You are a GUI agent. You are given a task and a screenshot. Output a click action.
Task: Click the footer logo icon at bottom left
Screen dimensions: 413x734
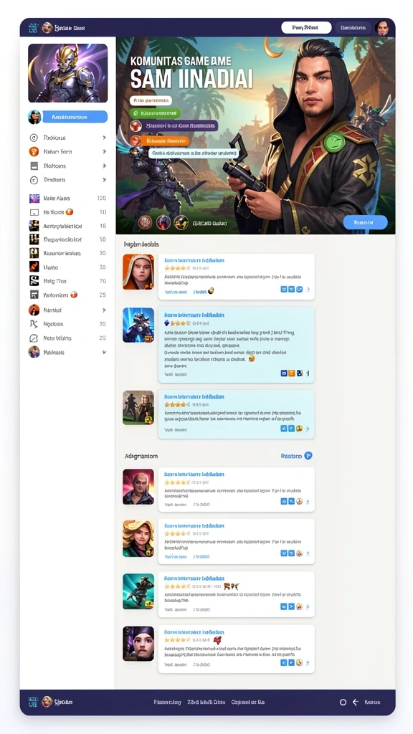[33, 702]
